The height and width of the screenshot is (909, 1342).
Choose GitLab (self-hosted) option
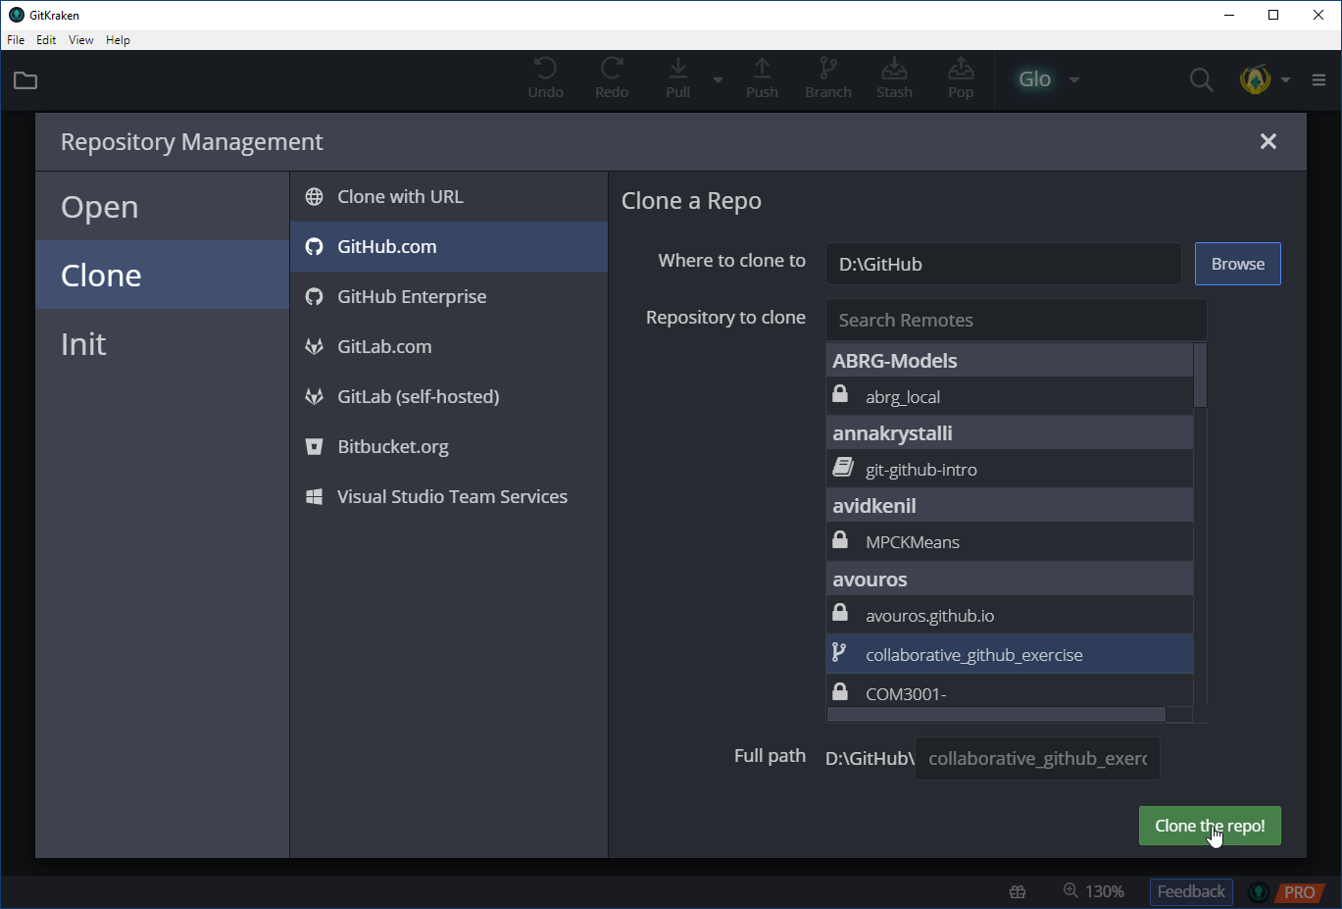[x=449, y=397]
